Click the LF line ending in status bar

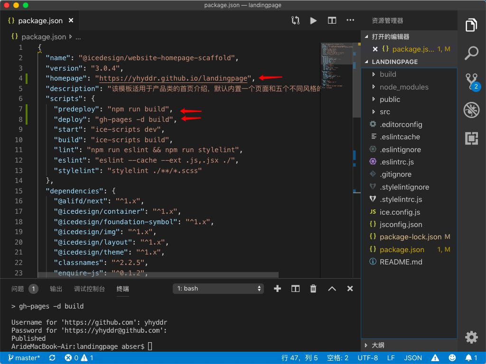pos(391,358)
